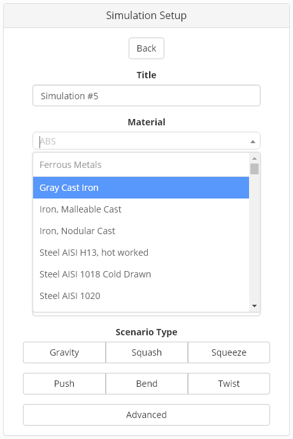Click the material list scroll-up arrow
Image resolution: width=293 pixels, height=439 pixels.
(x=254, y=158)
